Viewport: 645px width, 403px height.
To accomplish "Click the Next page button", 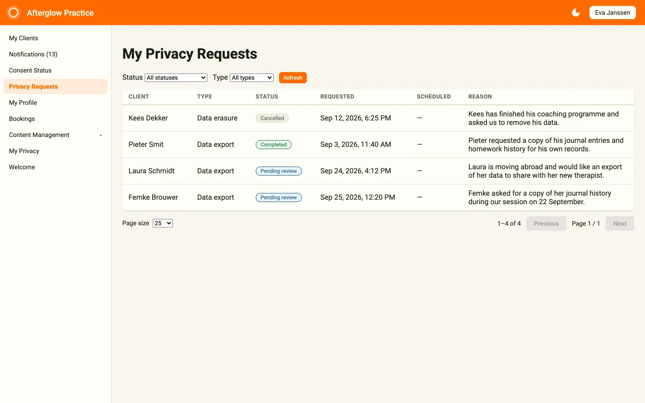I will coord(620,223).
